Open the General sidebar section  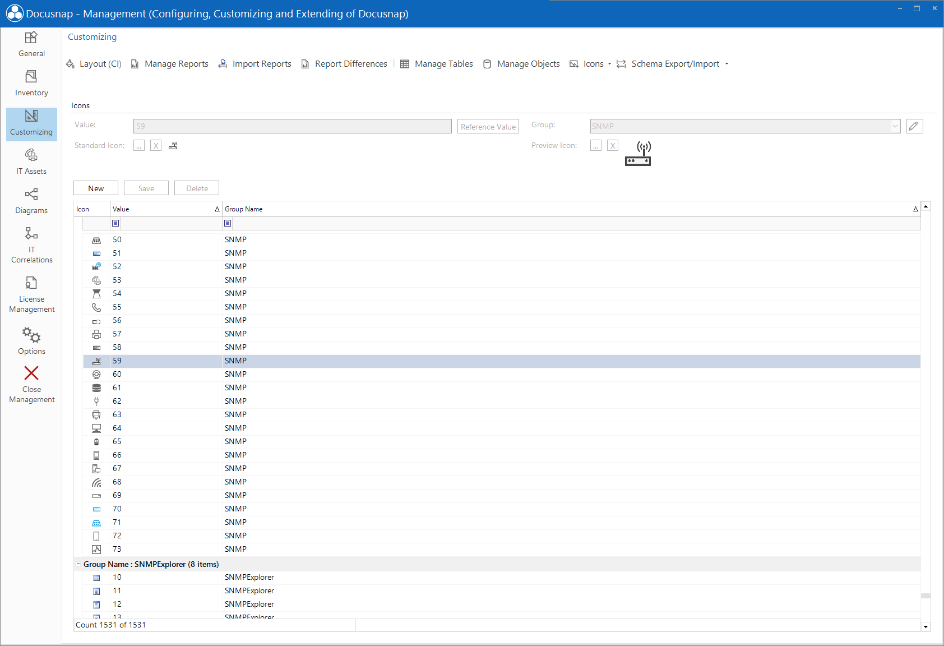(31, 45)
